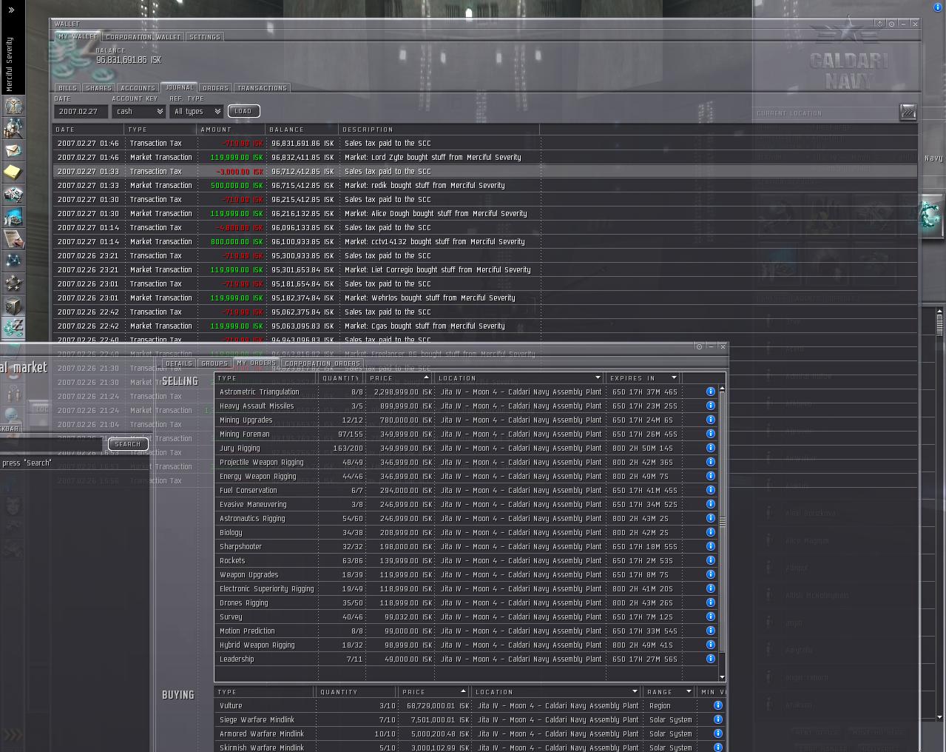The height and width of the screenshot is (752, 946).
Task: Click selling orders scrollbar up arrow
Action: click(722, 388)
